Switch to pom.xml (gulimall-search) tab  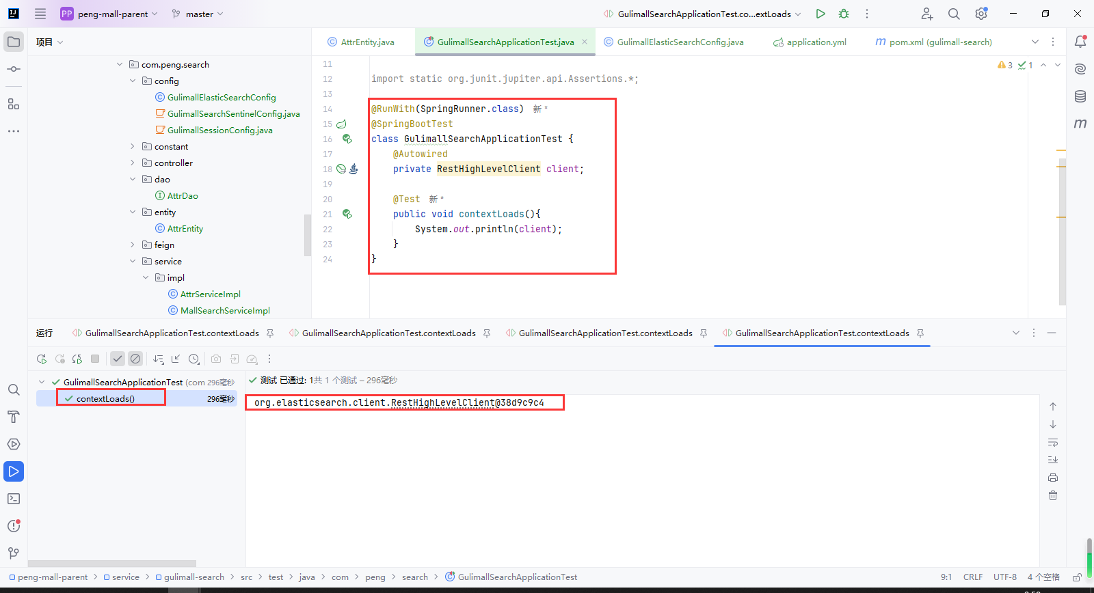pyautogui.click(x=933, y=42)
